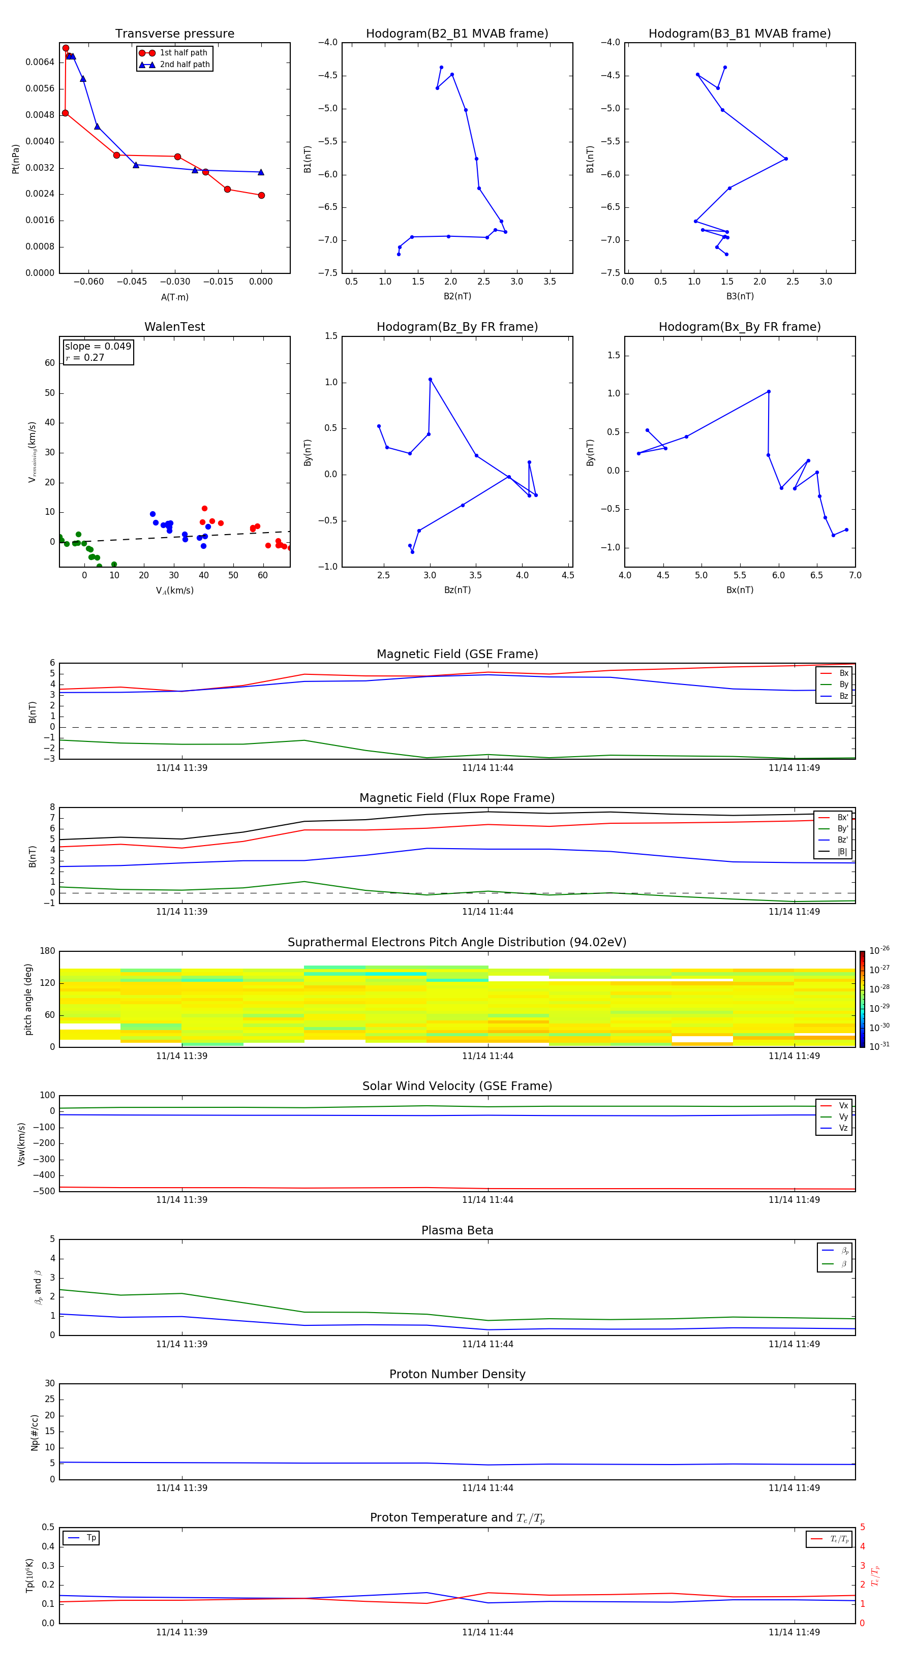Click the pitch angle color bar
The height and width of the screenshot is (1677, 915).
tap(862, 999)
